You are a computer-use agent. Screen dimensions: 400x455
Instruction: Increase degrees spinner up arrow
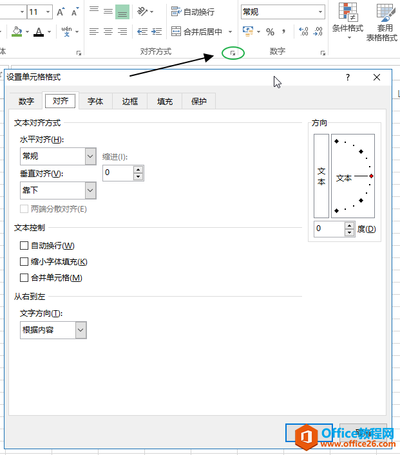(x=350, y=225)
